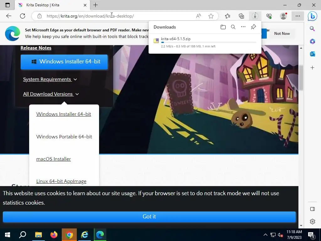Click the zip file icon in Downloads
Viewport: 321px width, 241px height.
(x=156, y=40)
